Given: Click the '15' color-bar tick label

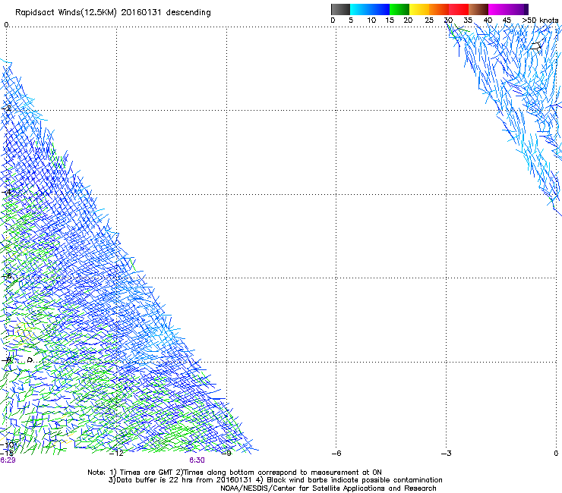Looking at the screenshot, I should point(390,20).
